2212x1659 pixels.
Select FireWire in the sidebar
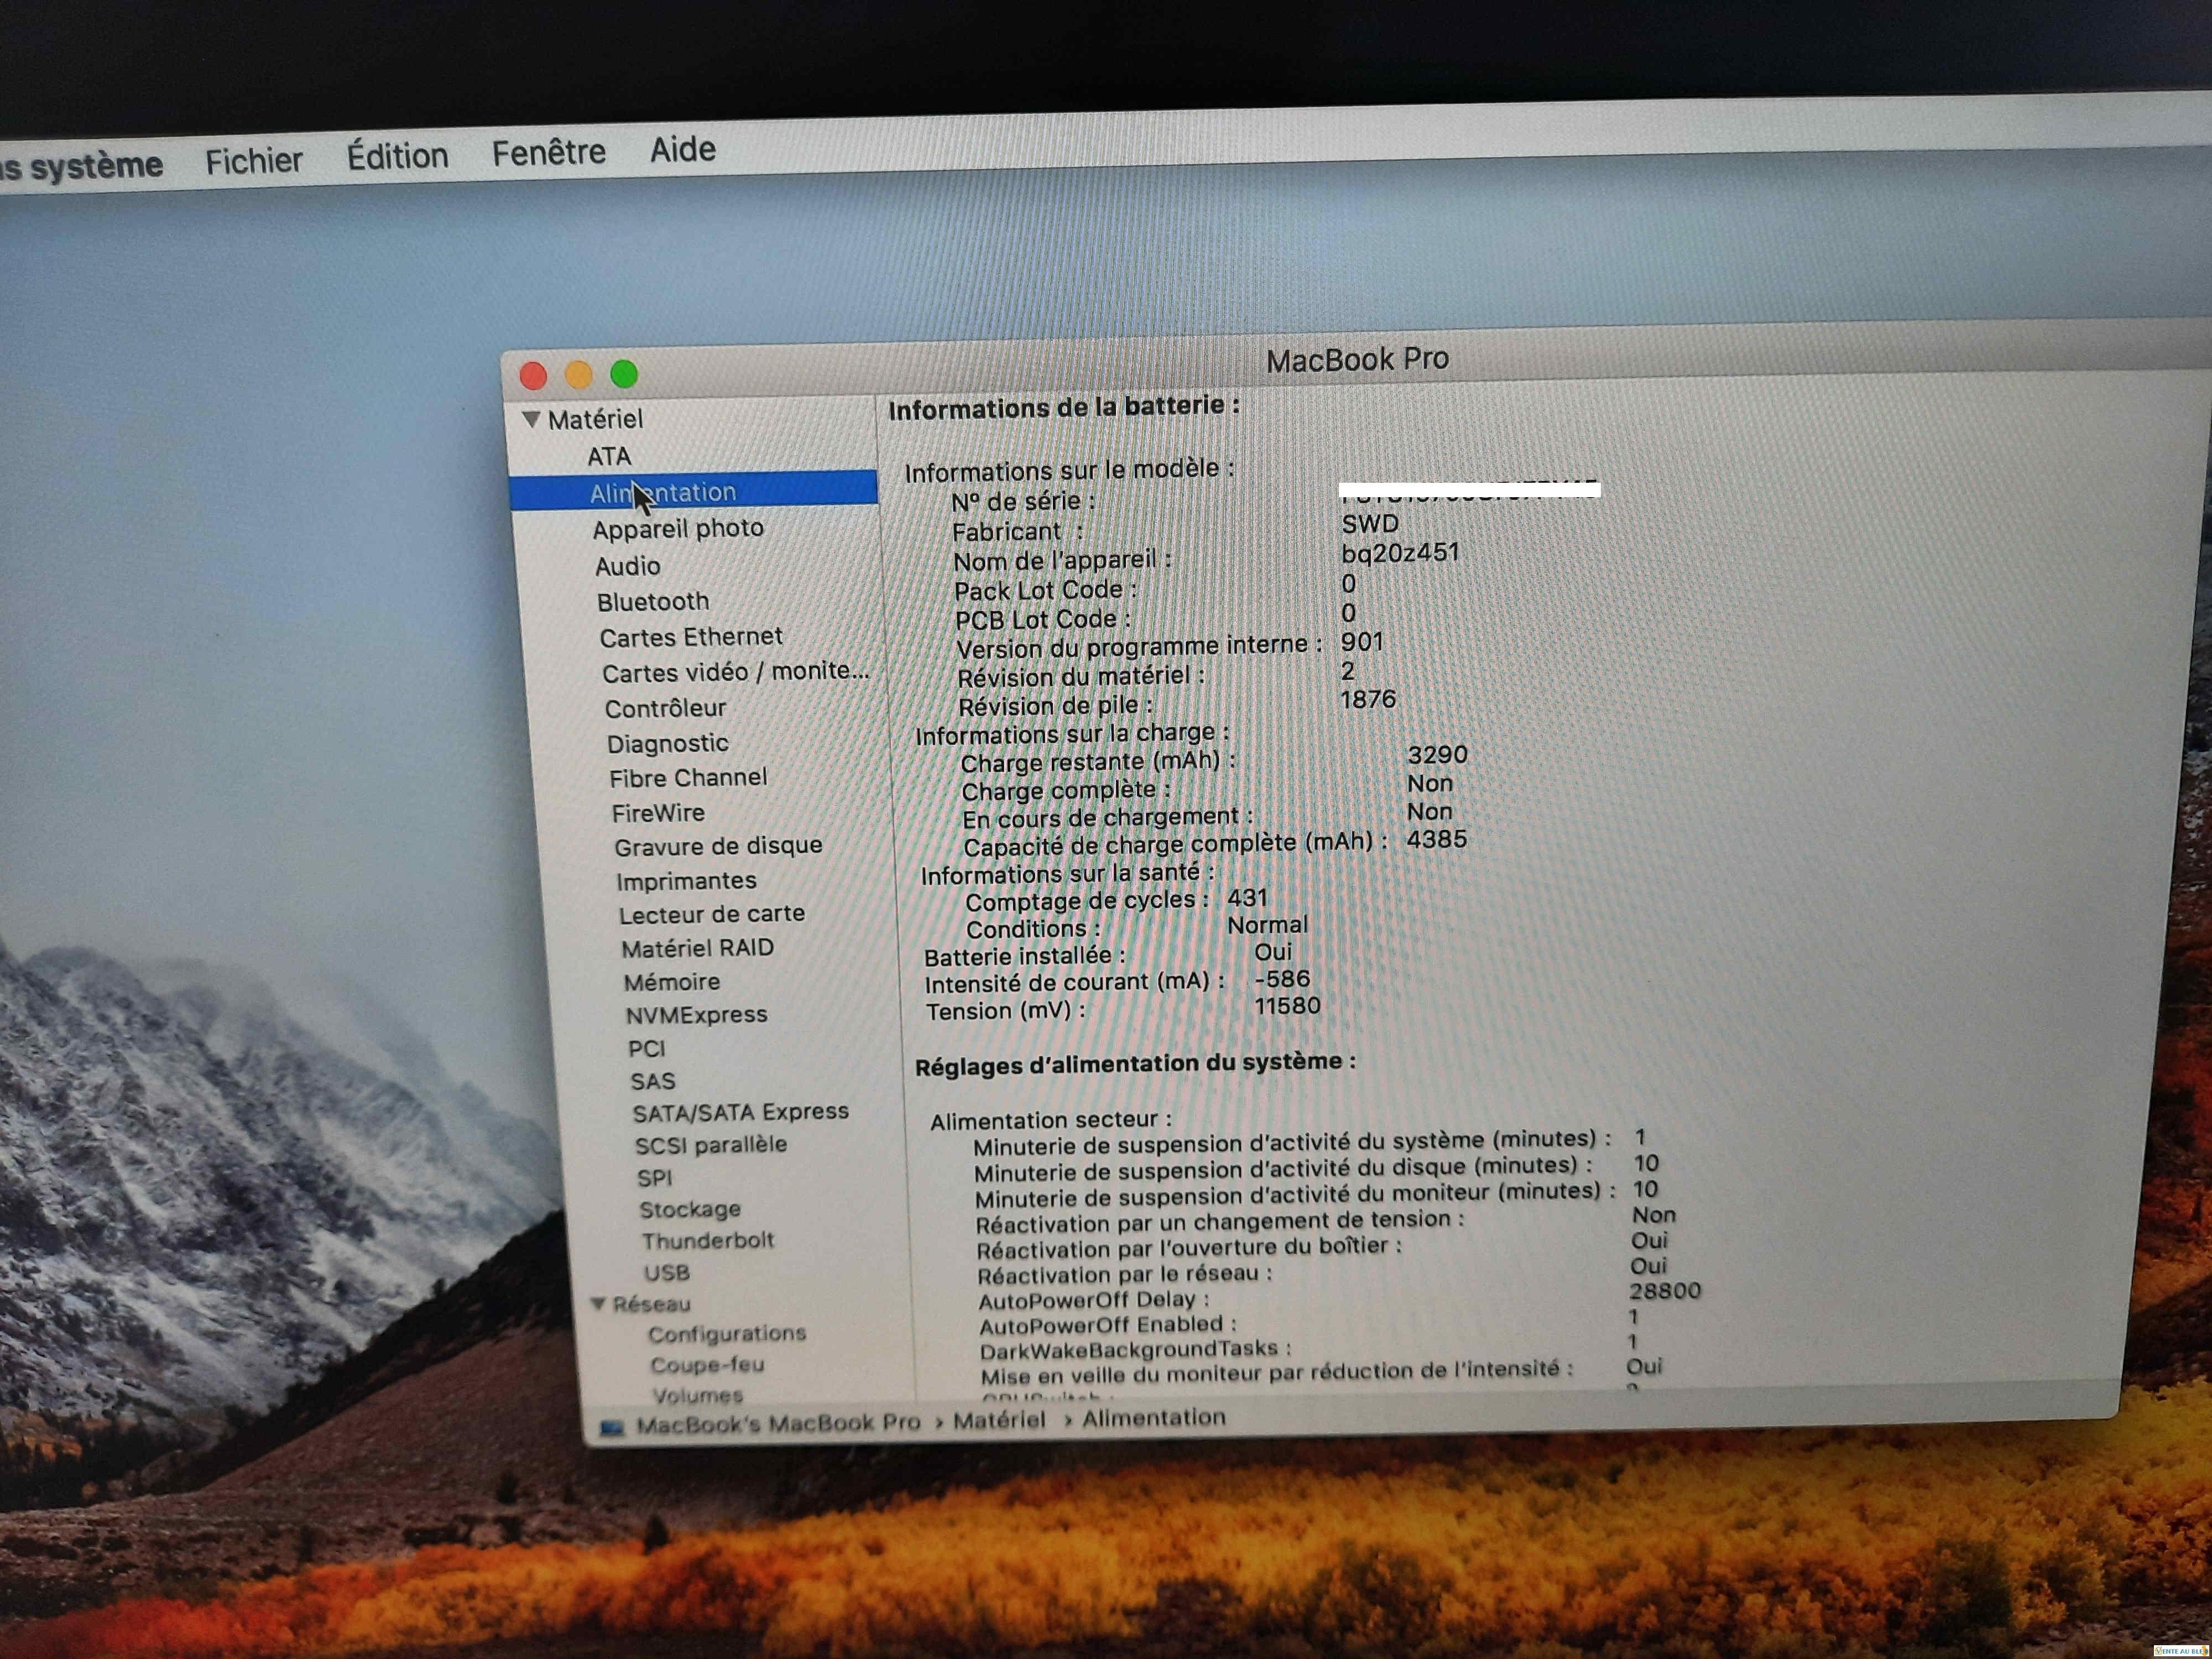658,812
